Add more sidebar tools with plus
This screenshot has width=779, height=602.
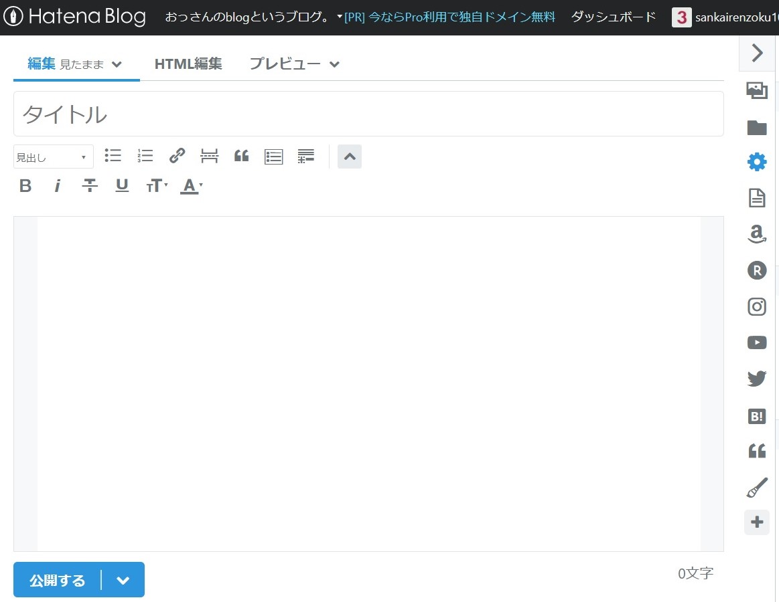[757, 522]
